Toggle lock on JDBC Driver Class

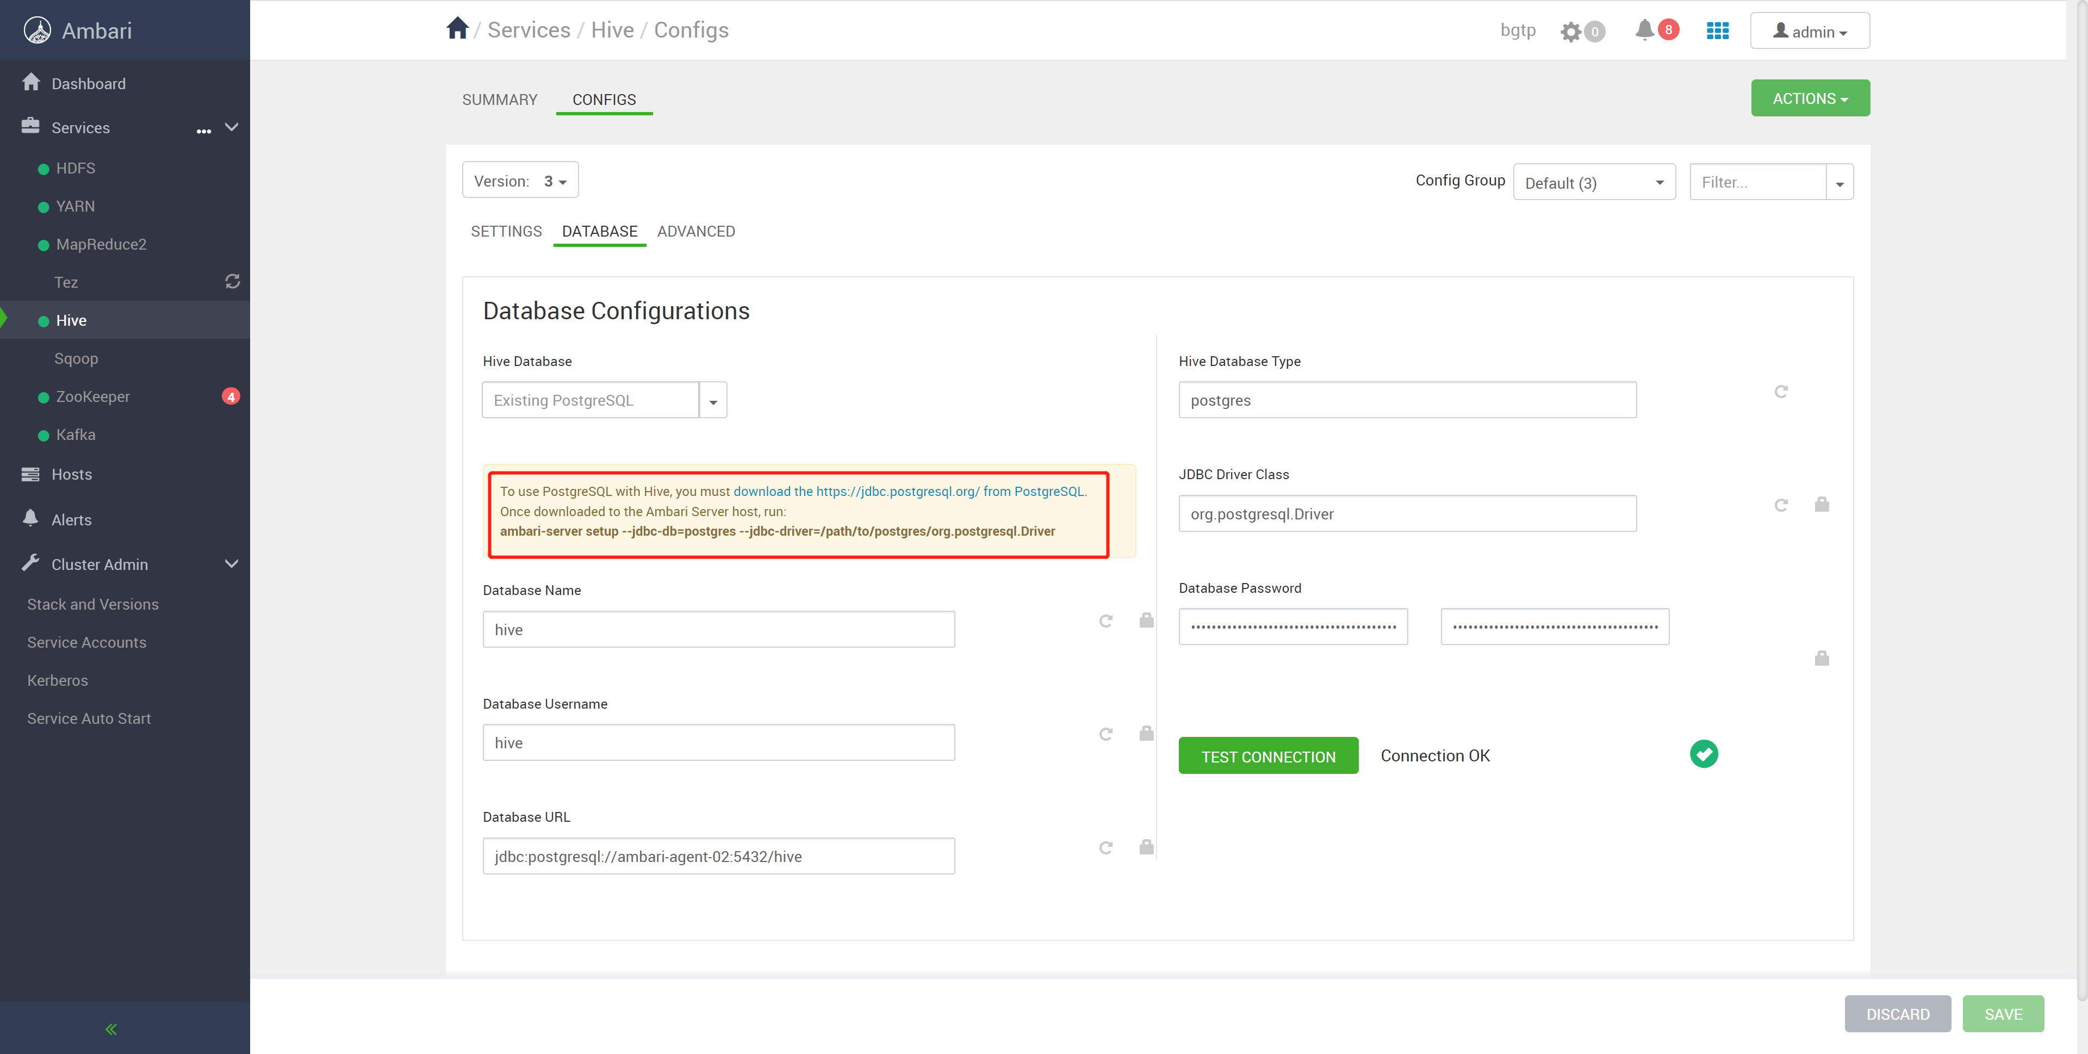tap(1822, 504)
